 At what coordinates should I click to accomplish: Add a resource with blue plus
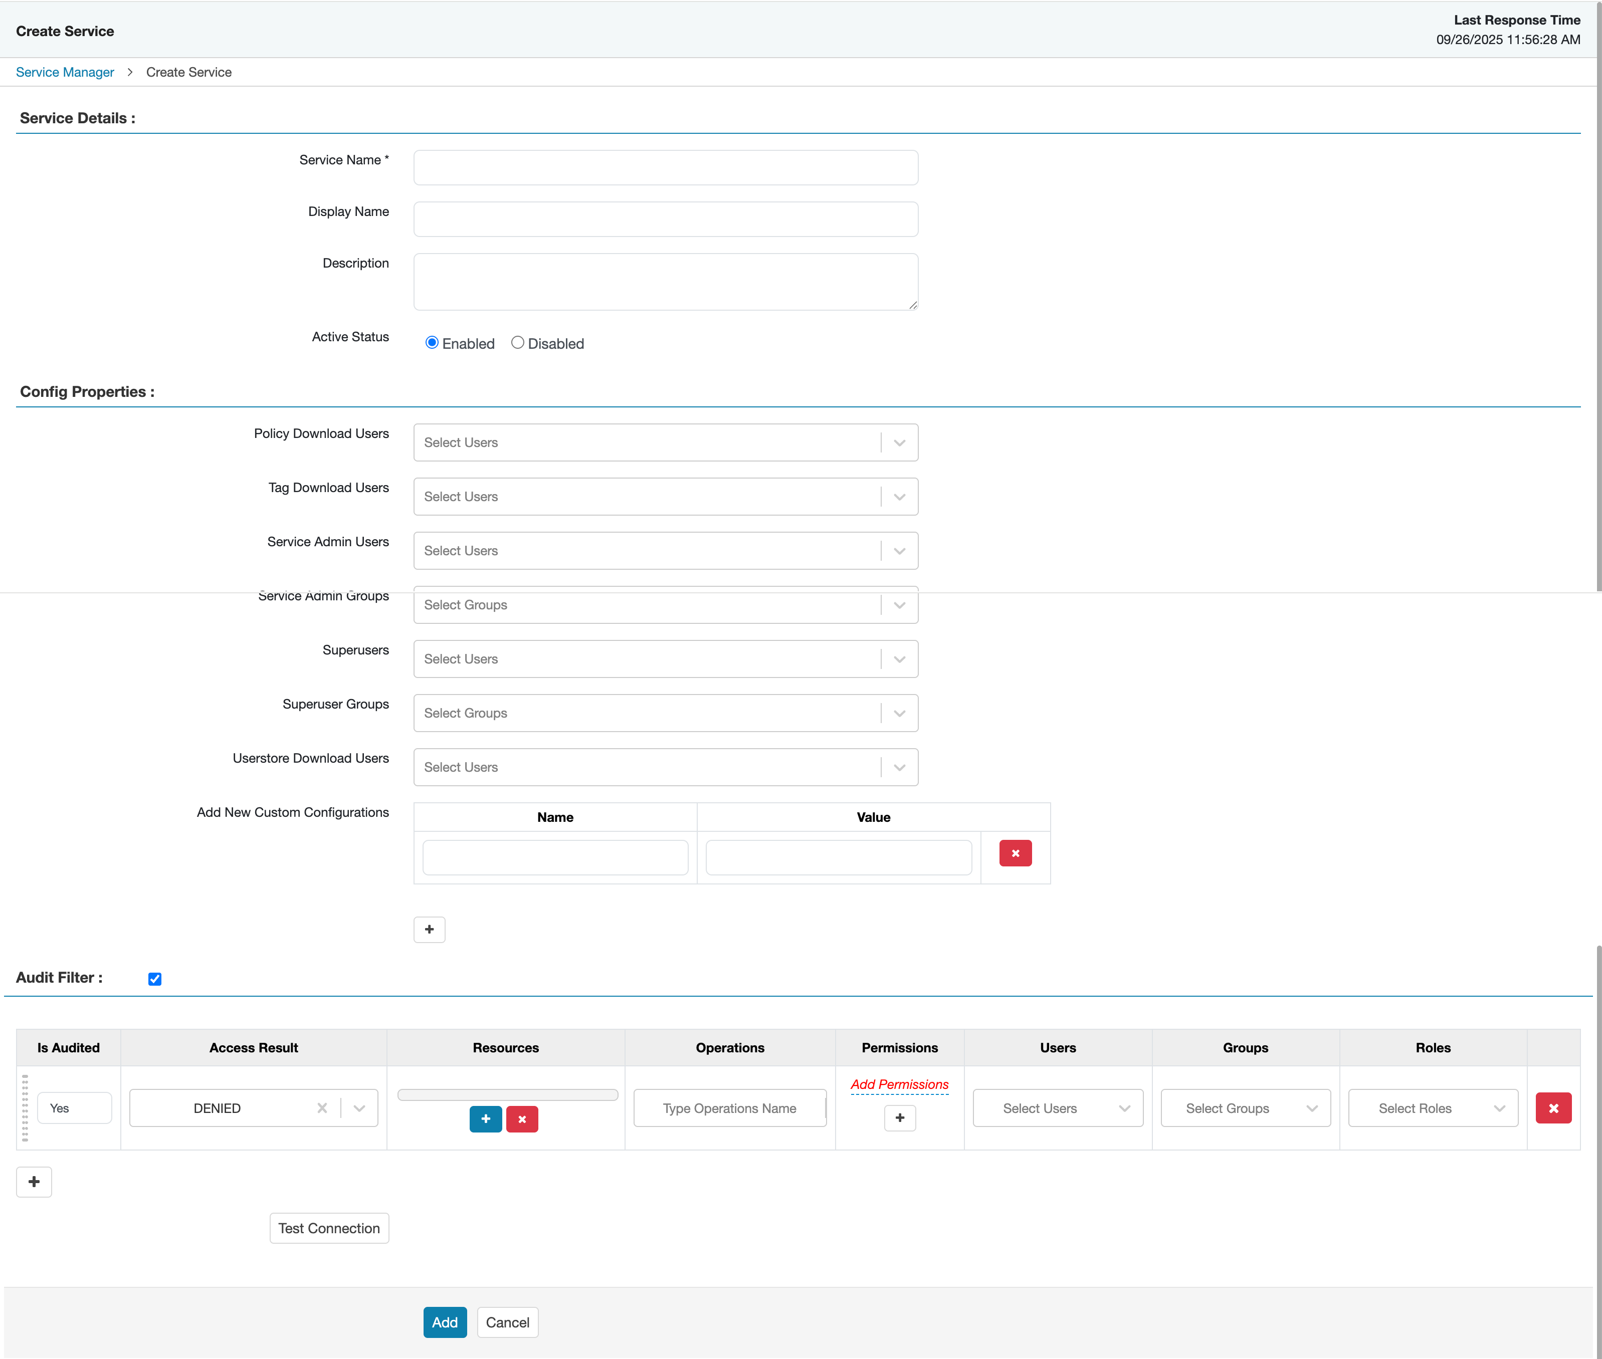tap(485, 1118)
